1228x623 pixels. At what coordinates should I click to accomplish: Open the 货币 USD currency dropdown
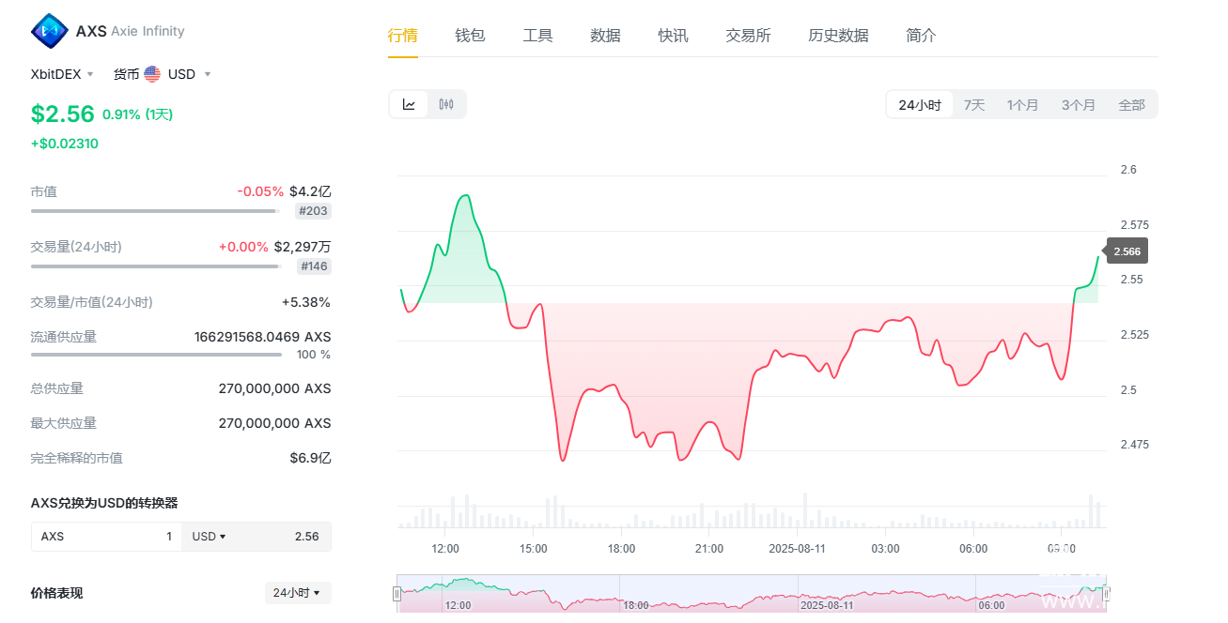pos(162,74)
